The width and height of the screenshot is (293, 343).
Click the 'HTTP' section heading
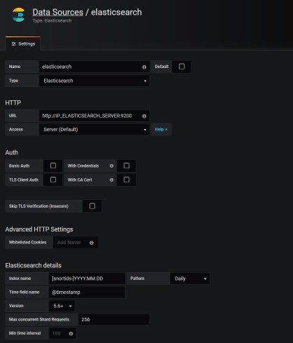[x=13, y=102]
